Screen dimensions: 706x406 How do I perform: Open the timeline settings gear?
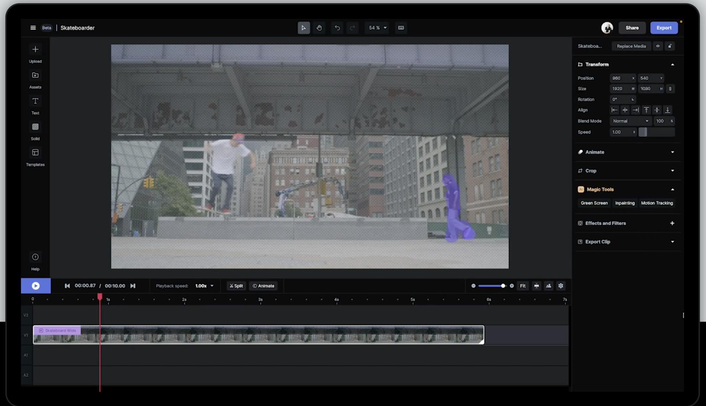point(561,286)
